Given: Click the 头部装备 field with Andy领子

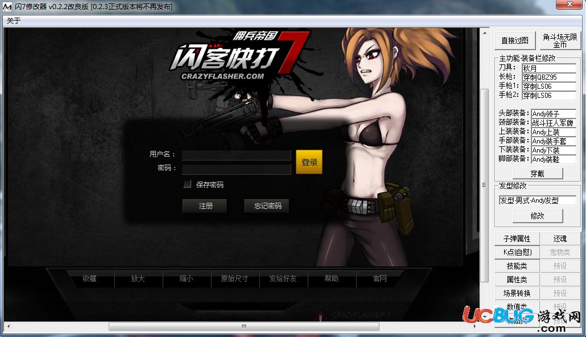Looking at the screenshot, I should coord(554,114).
